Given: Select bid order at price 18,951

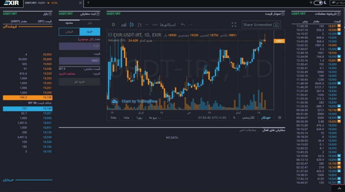Looking at the screenshot, I should click(28, 123).
